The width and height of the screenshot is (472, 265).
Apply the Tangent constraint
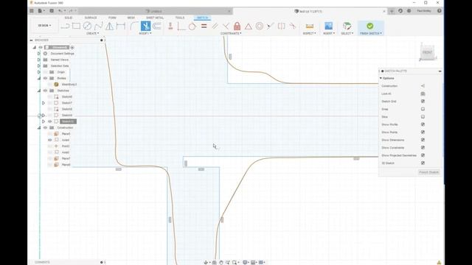[192, 26]
